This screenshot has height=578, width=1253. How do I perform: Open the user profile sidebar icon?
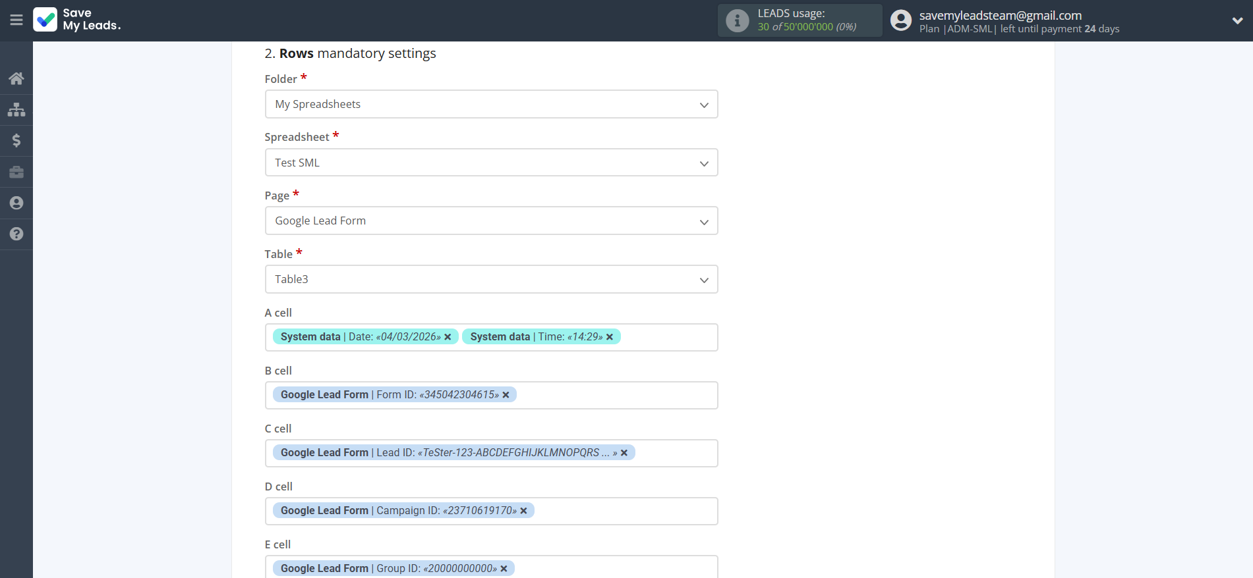[x=16, y=203]
